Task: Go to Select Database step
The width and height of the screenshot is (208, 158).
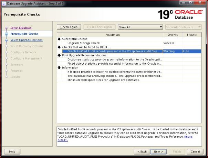Action: (x=21, y=28)
